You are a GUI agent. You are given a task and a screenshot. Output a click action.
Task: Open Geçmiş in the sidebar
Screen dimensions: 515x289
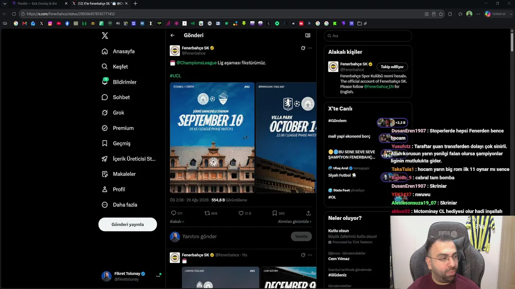116,143
